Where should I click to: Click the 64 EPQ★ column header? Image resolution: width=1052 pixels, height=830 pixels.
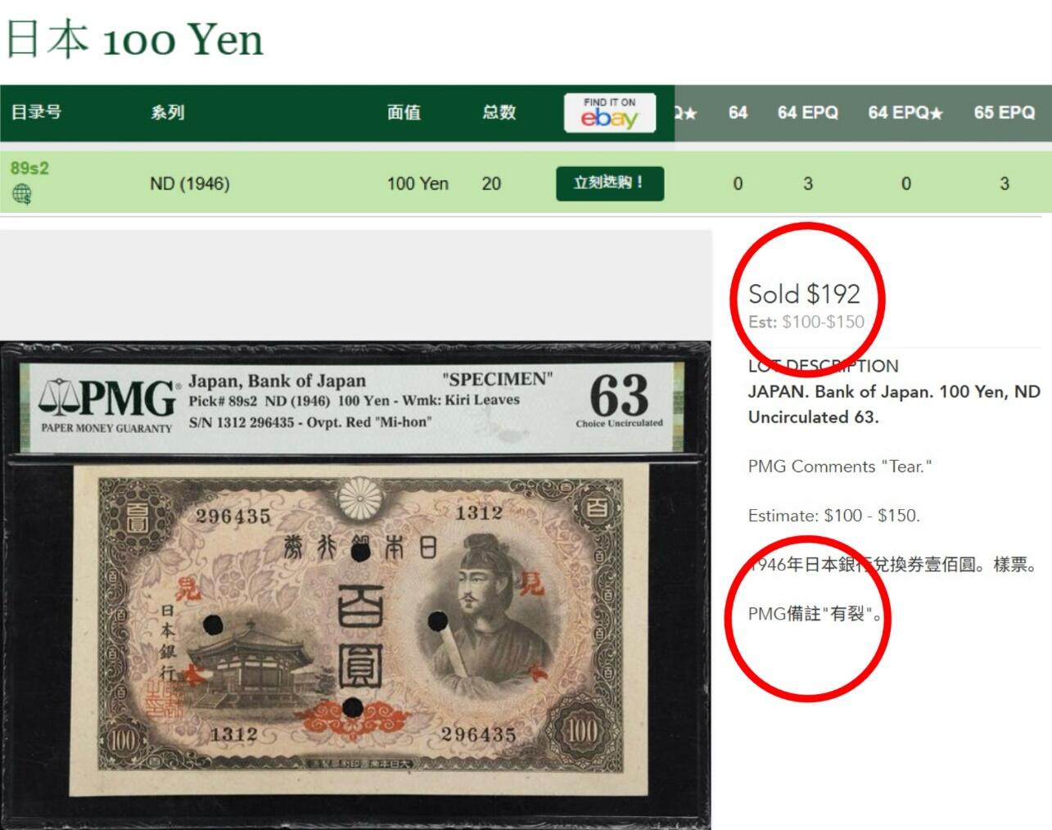click(905, 112)
